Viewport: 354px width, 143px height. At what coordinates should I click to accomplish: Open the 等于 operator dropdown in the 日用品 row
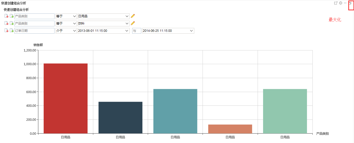pyautogui.click(x=66, y=16)
